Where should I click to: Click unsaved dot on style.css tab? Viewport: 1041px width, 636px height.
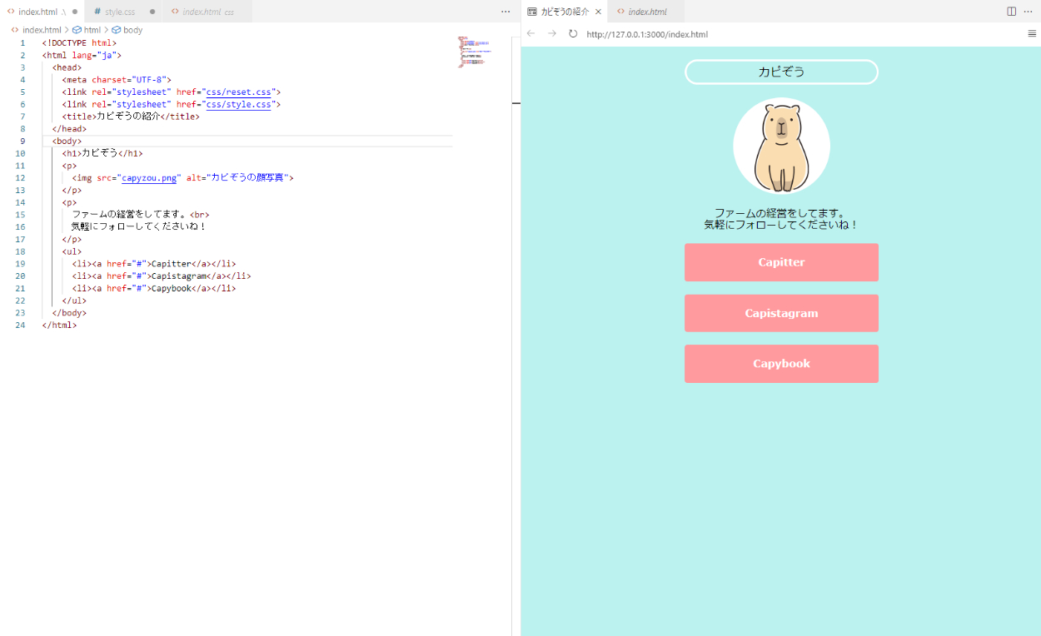point(152,12)
